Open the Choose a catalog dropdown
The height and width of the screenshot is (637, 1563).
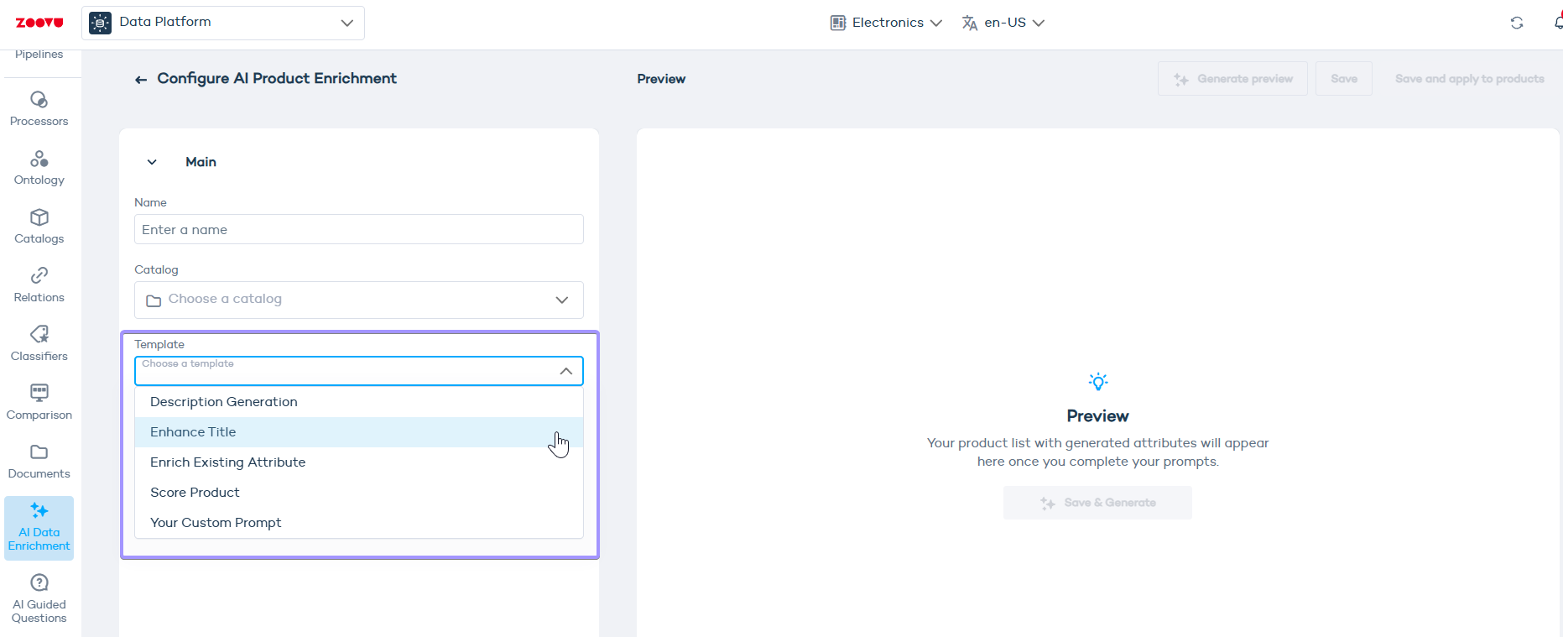[359, 300]
